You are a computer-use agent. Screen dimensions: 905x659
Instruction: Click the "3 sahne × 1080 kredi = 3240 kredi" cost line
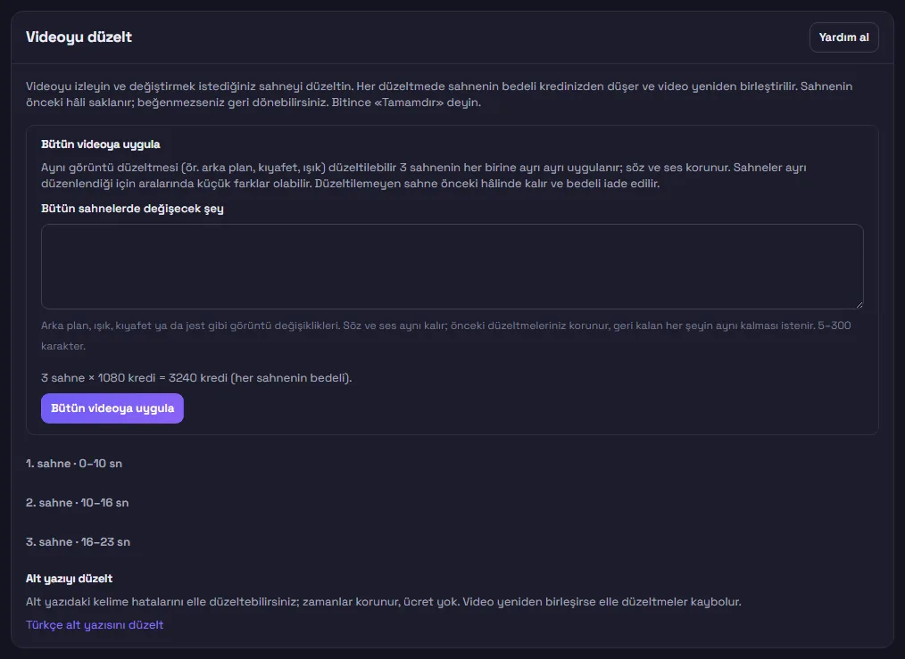(x=196, y=377)
